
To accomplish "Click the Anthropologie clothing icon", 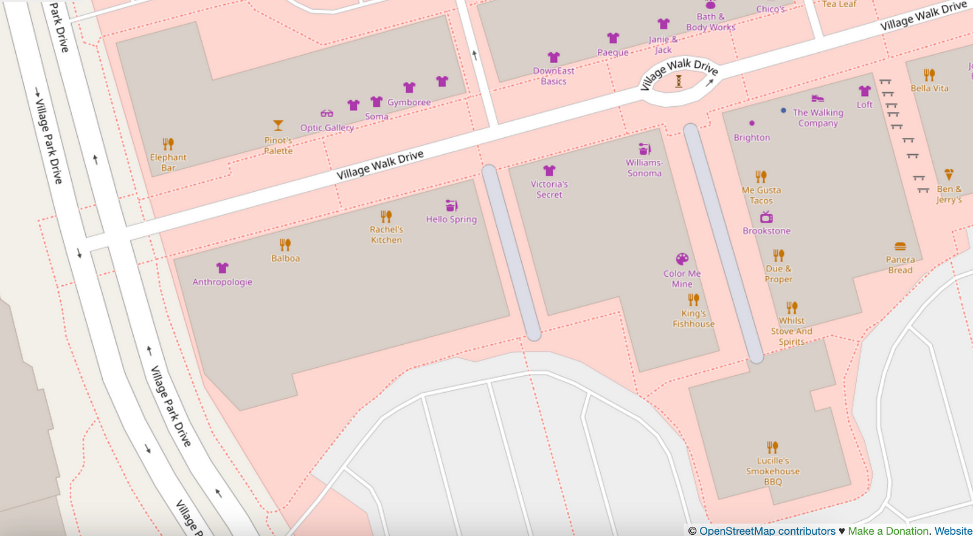I will tap(222, 268).
